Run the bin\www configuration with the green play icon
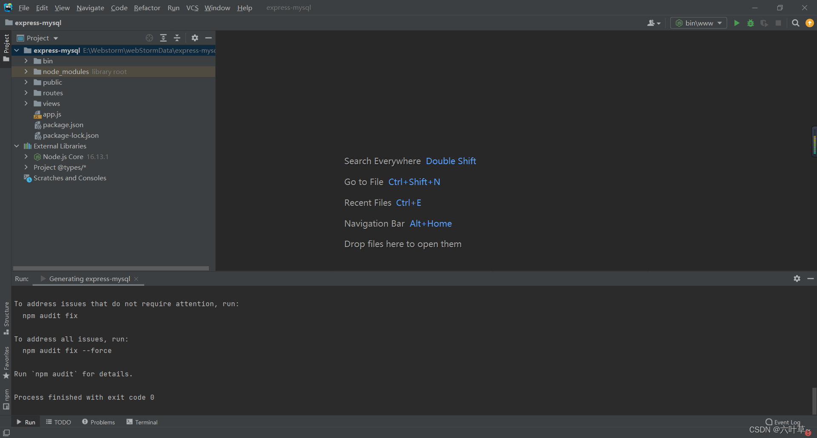Image resolution: width=817 pixels, height=438 pixels. (x=737, y=23)
